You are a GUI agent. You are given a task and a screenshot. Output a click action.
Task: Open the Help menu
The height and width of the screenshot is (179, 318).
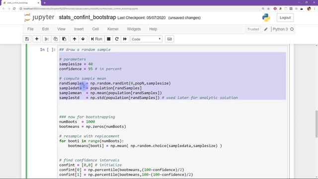click(153, 29)
